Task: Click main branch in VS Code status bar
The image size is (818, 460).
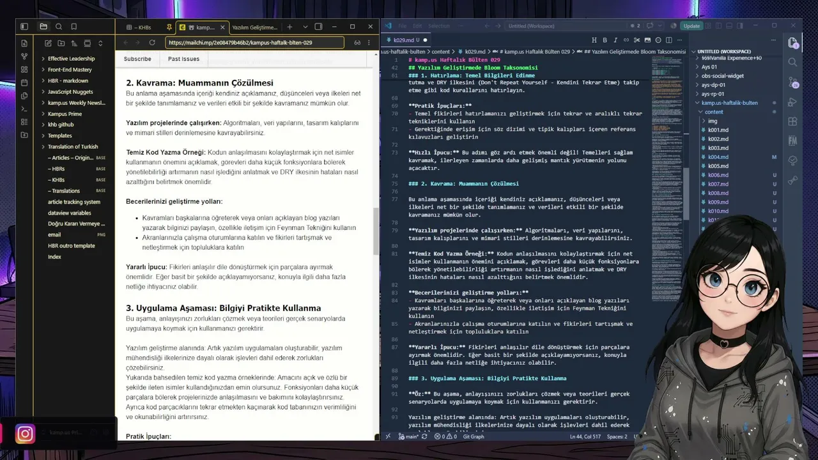Action: pyautogui.click(x=408, y=437)
